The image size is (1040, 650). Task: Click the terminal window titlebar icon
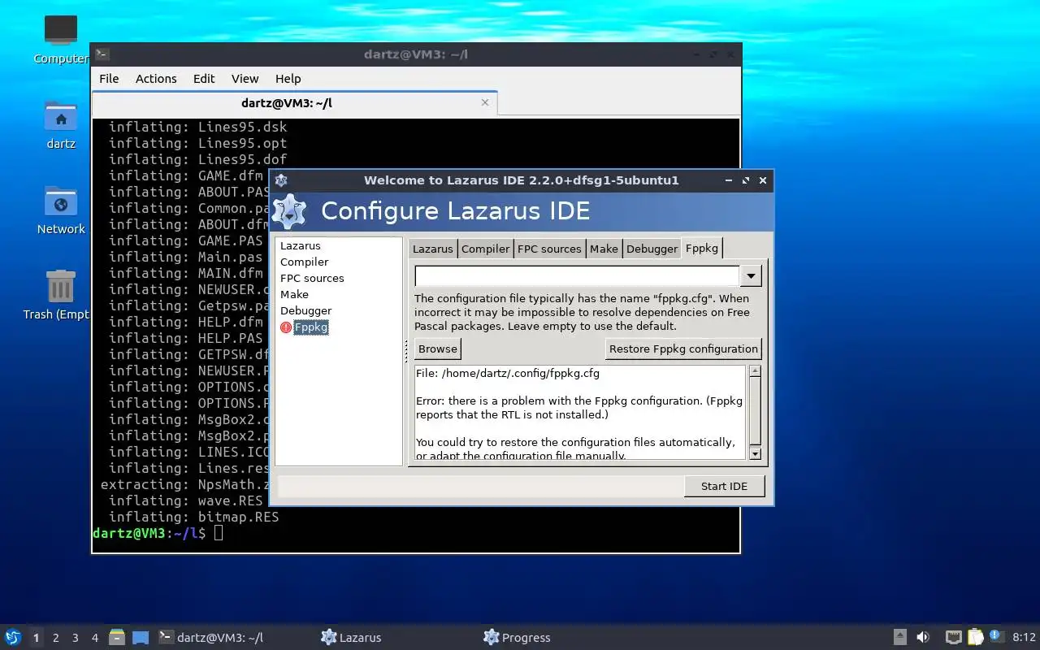click(102, 54)
